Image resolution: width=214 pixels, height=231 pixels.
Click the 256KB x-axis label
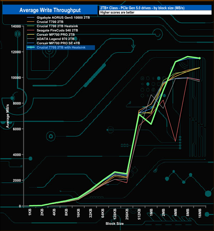pyautogui.click(x=127, y=214)
